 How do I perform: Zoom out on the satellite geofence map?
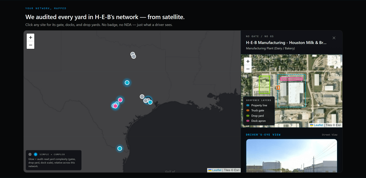(x=248, y=69)
